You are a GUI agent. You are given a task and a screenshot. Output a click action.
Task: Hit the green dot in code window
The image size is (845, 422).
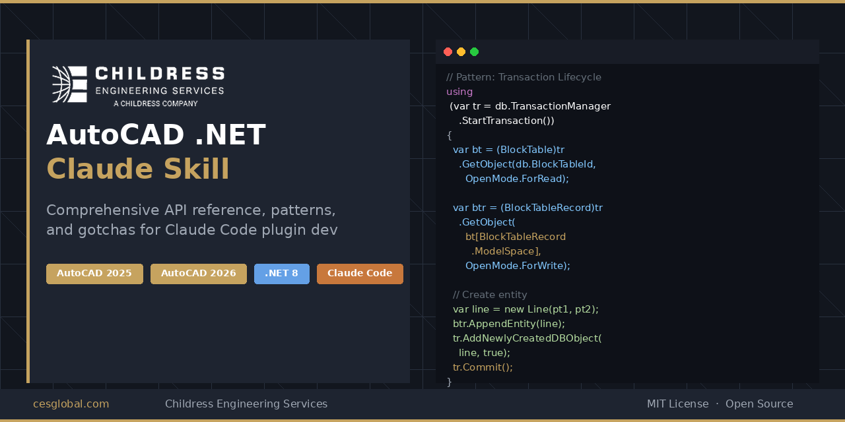(474, 52)
